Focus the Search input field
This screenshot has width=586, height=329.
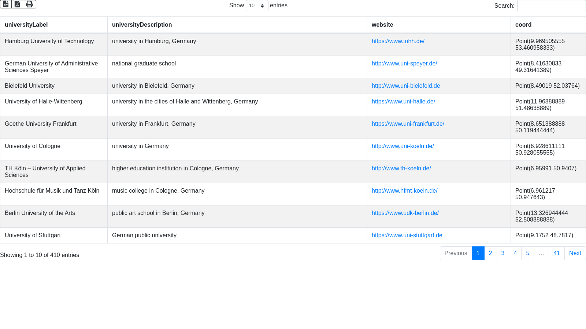[x=551, y=6]
